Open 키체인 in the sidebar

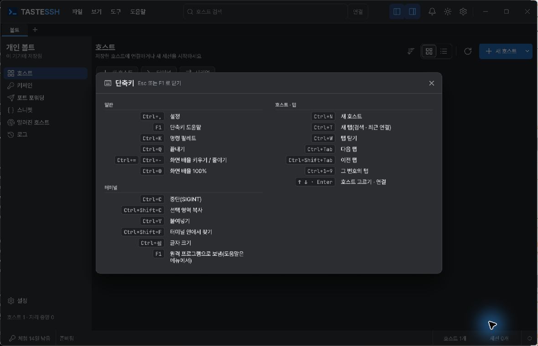click(46, 85)
